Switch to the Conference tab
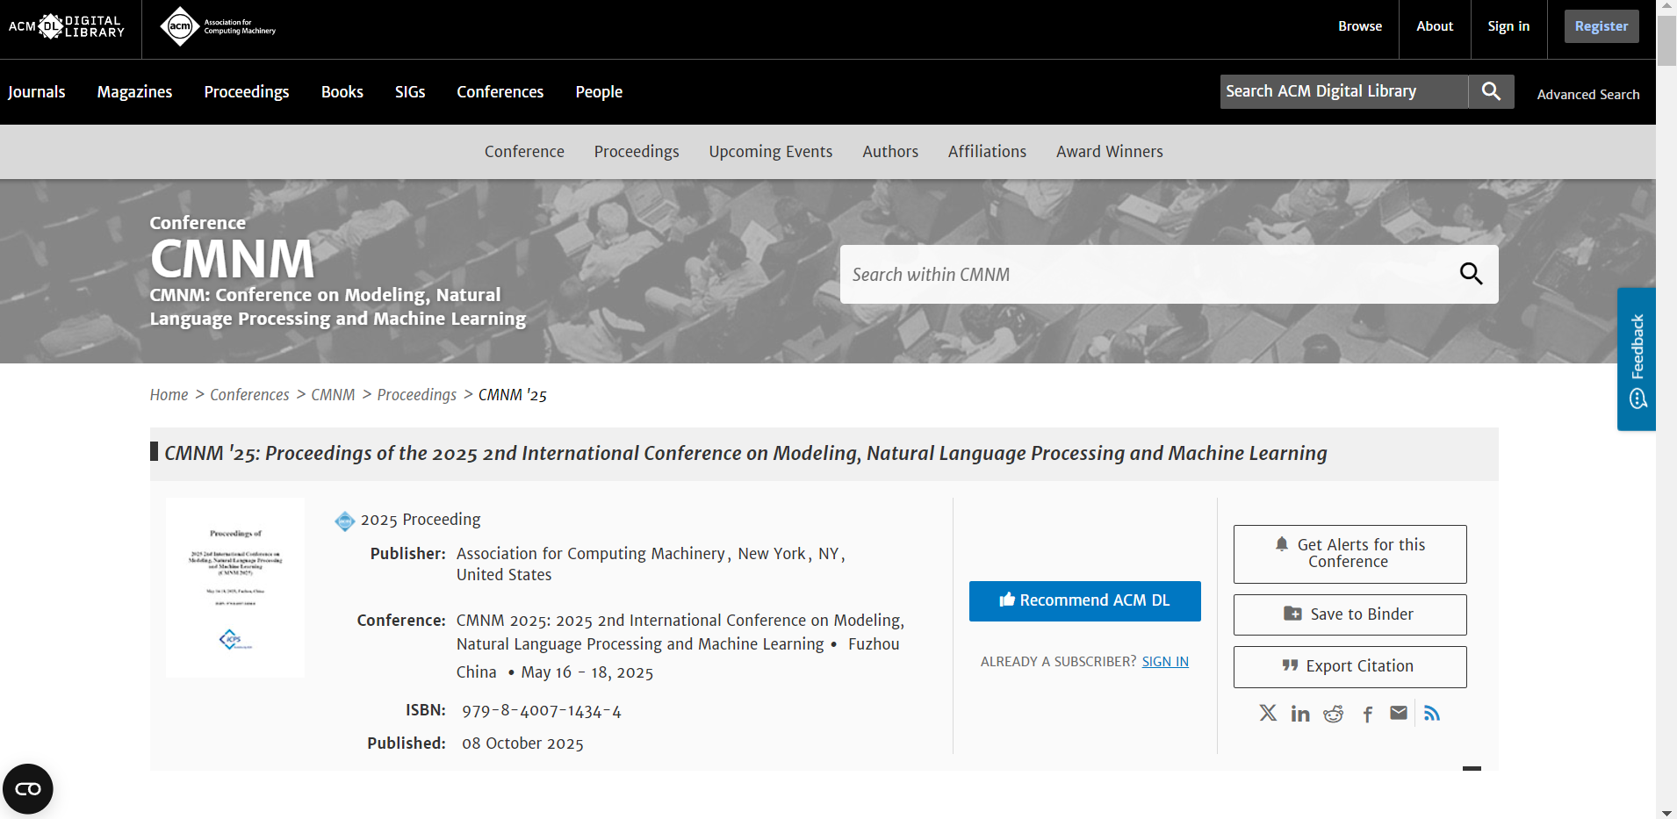Image resolution: width=1677 pixels, height=819 pixels. tap(524, 152)
